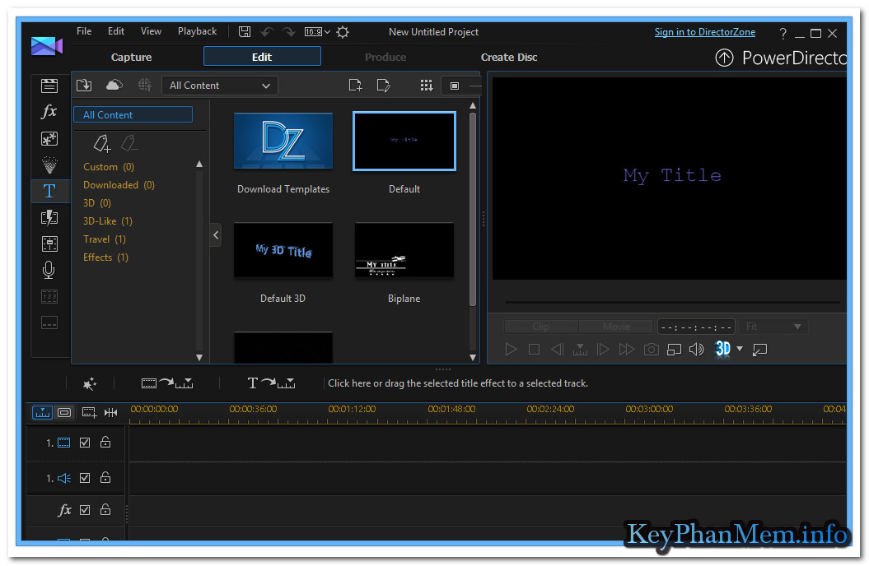Open the Subtitle Room icon

[x=49, y=322]
